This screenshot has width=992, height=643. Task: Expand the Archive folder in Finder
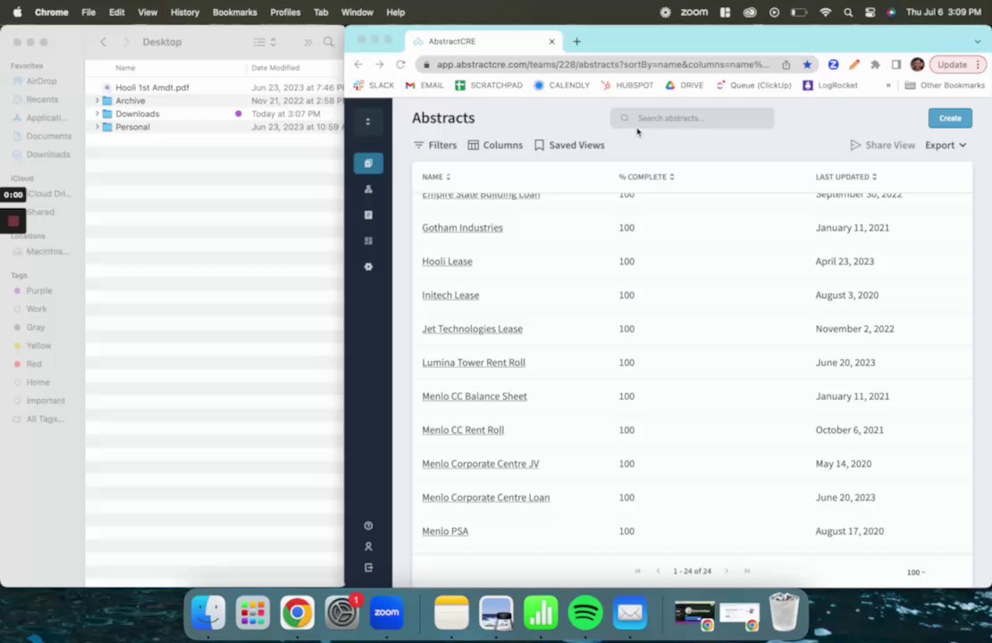97,101
